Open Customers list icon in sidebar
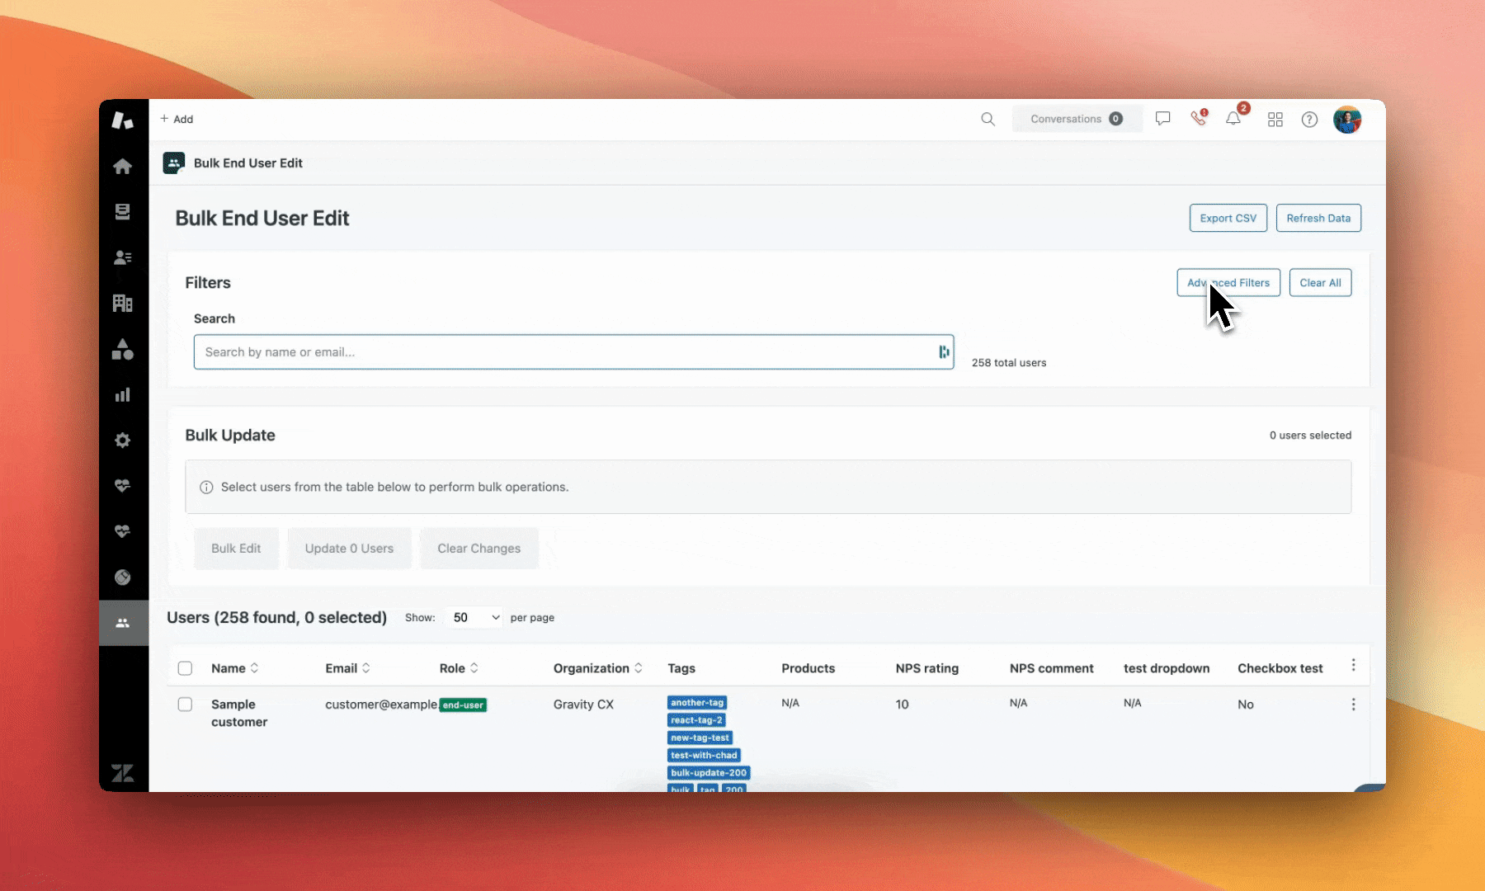1485x891 pixels. tap(123, 257)
